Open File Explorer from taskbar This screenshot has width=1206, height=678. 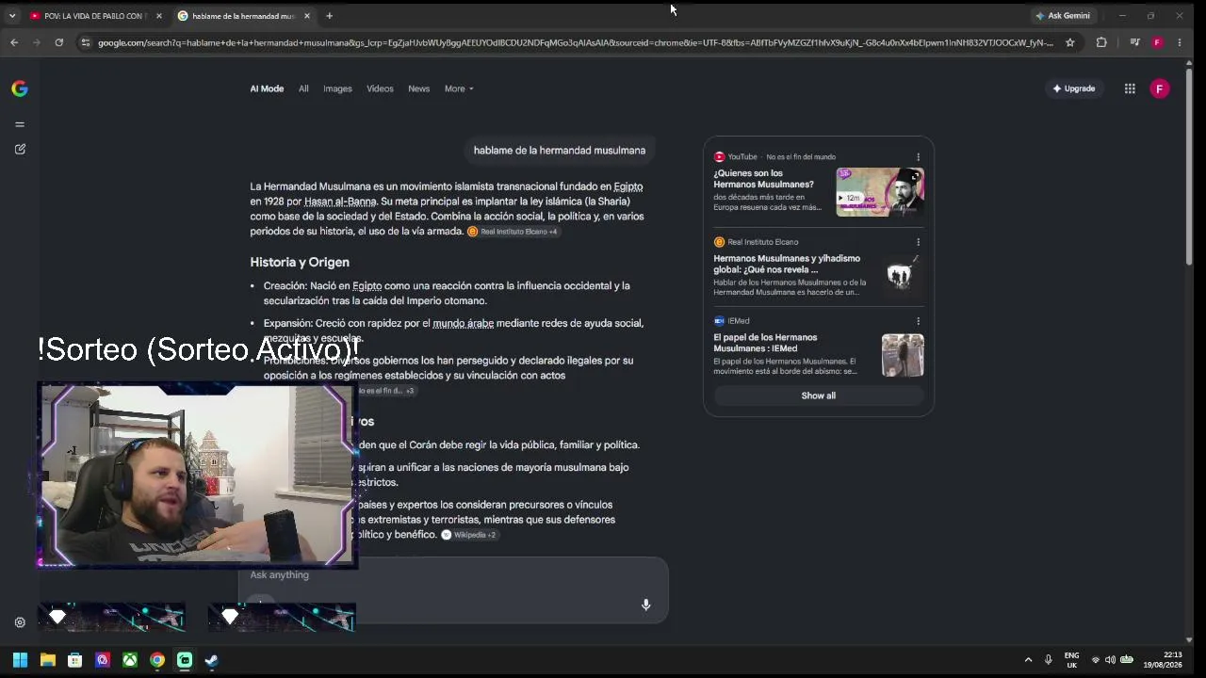(47, 660)
